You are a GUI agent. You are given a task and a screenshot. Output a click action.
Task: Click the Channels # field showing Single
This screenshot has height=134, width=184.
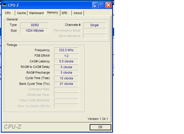(95, 25)
